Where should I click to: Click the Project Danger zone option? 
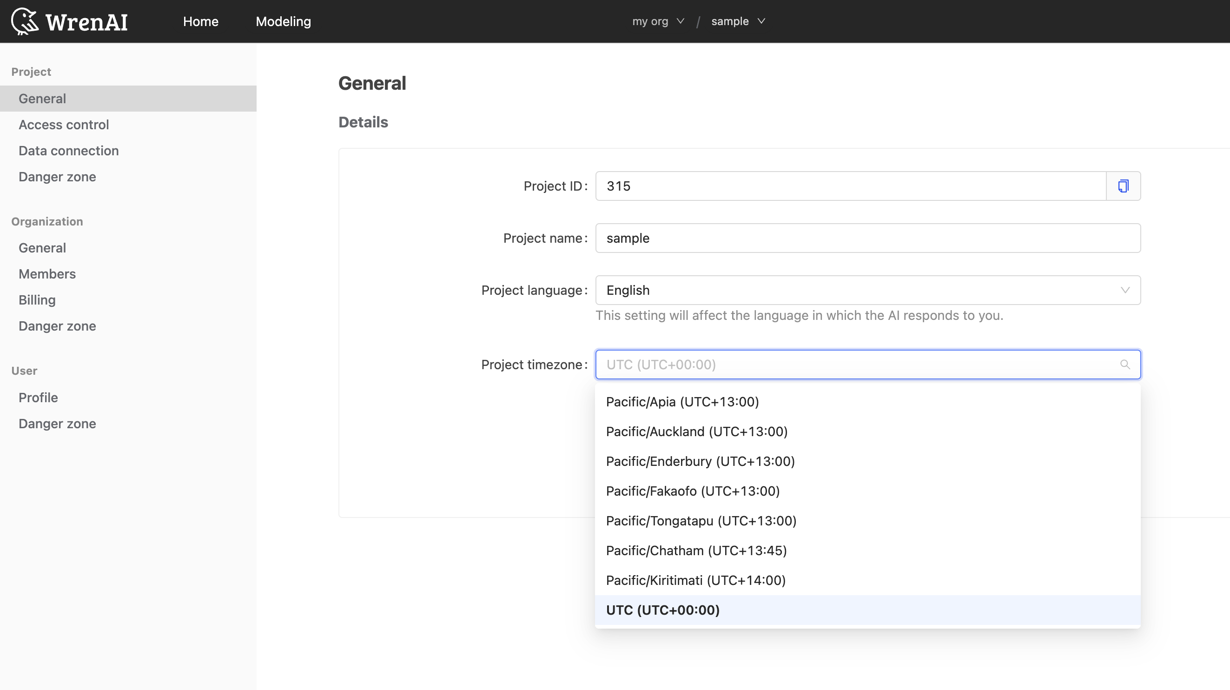pyautogui.click(x=57, y=177)
